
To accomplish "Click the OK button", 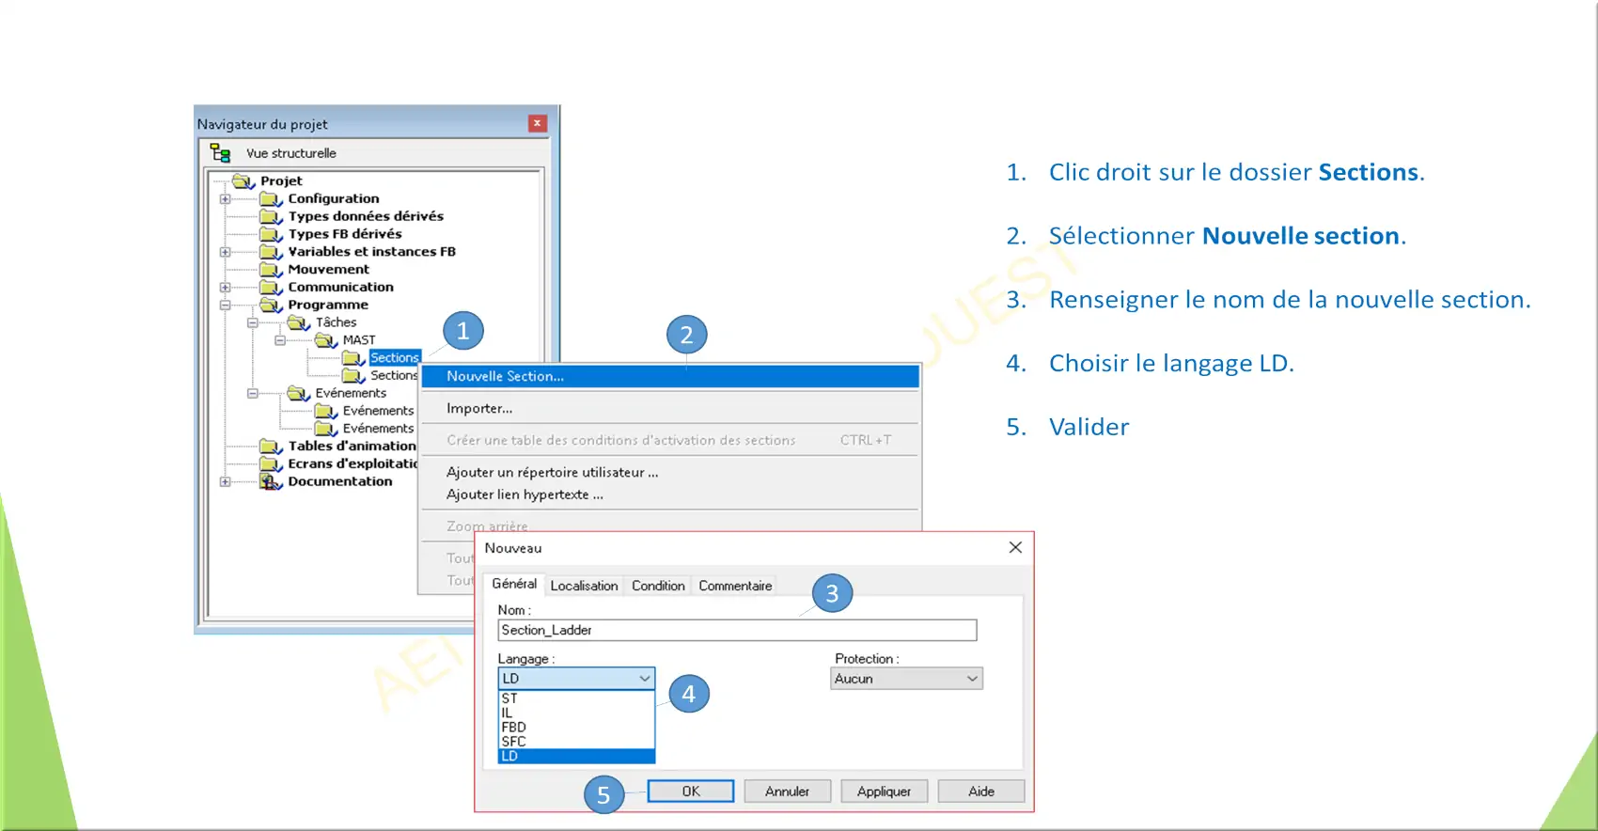I will [691, 792].
